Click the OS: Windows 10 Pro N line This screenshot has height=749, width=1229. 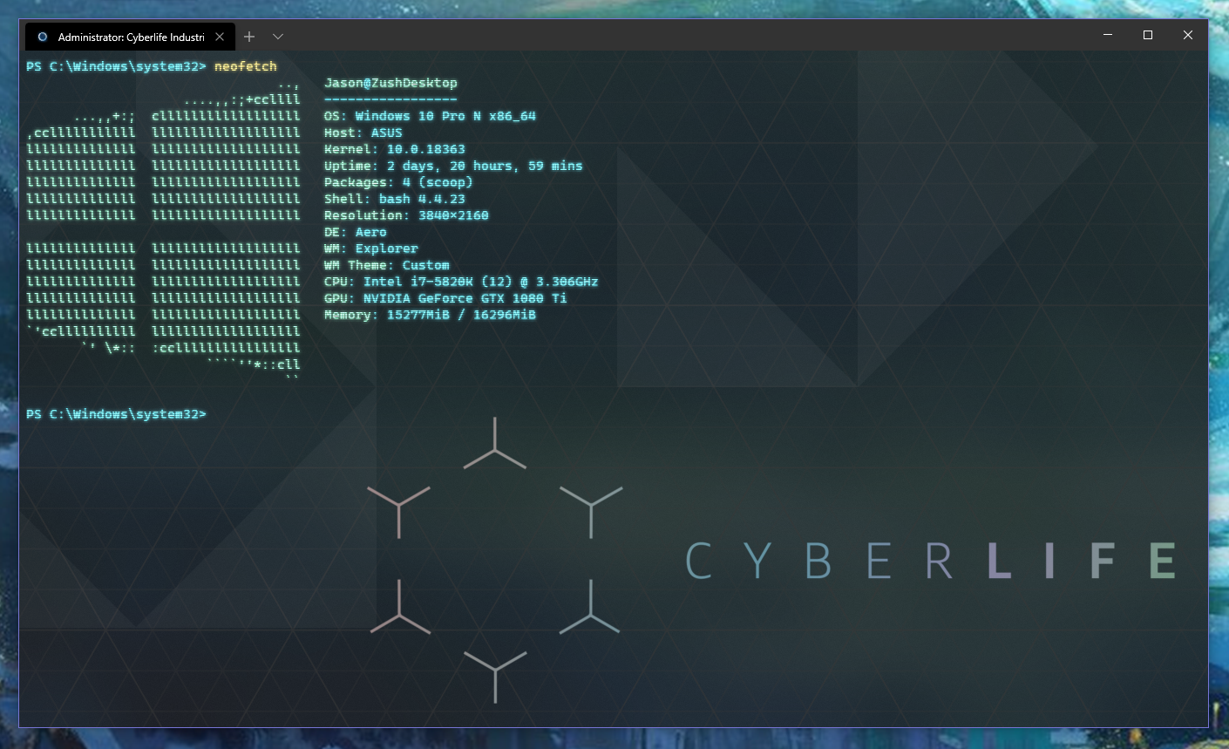(x=430, y=116)
